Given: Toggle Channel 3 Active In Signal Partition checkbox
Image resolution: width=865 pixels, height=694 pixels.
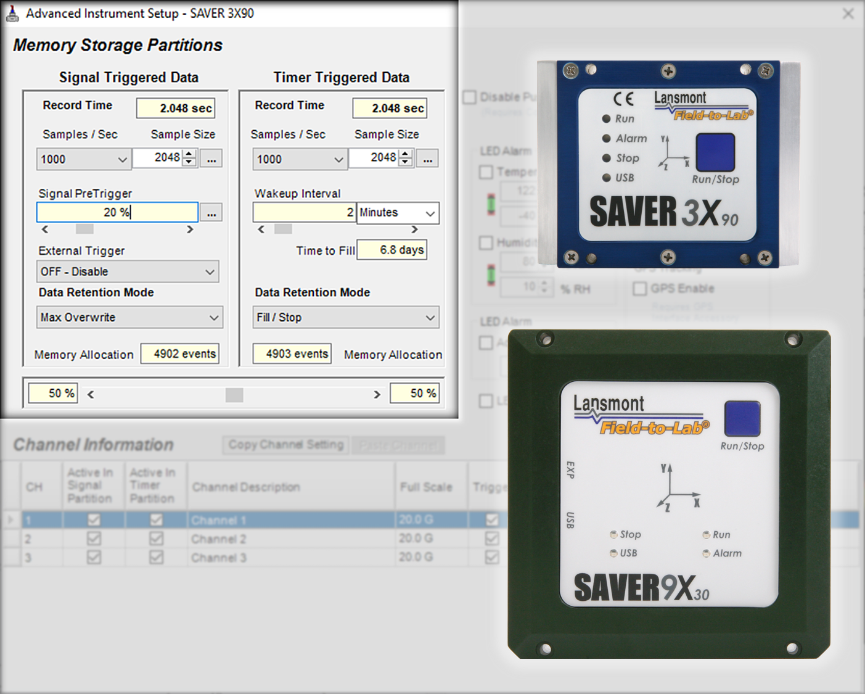Looking at the screenshot, I should tap(94, 557).
